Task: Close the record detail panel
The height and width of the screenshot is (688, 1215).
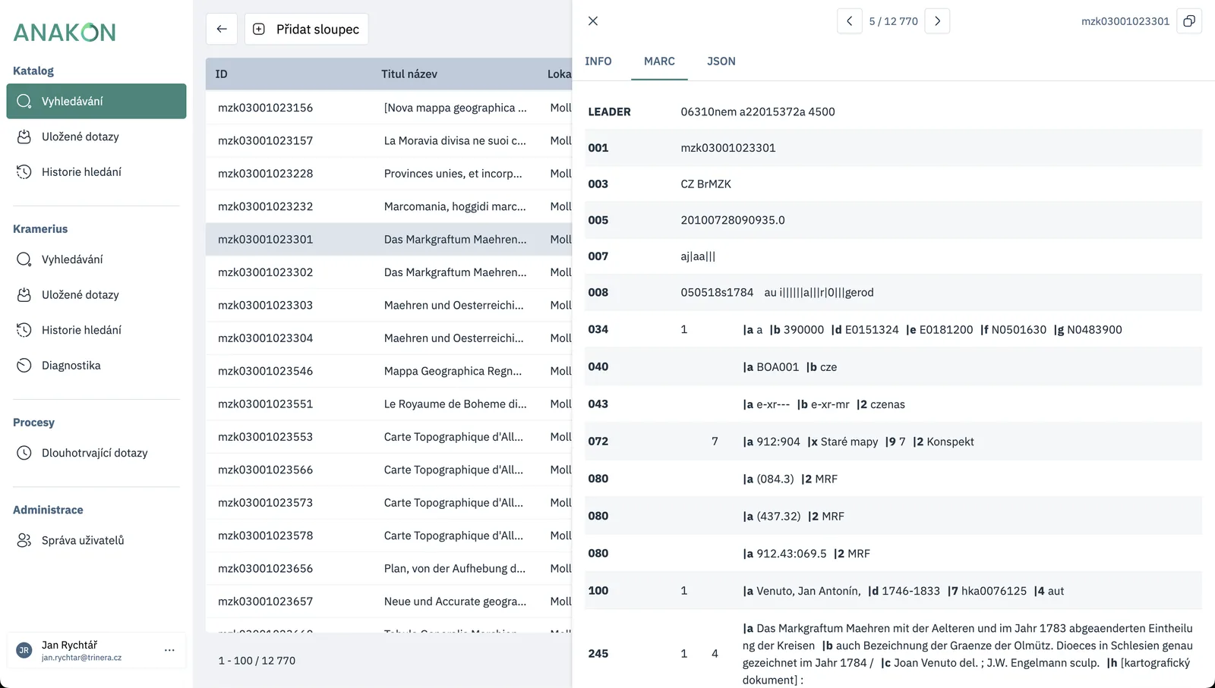Action: (x=593, y=21)
